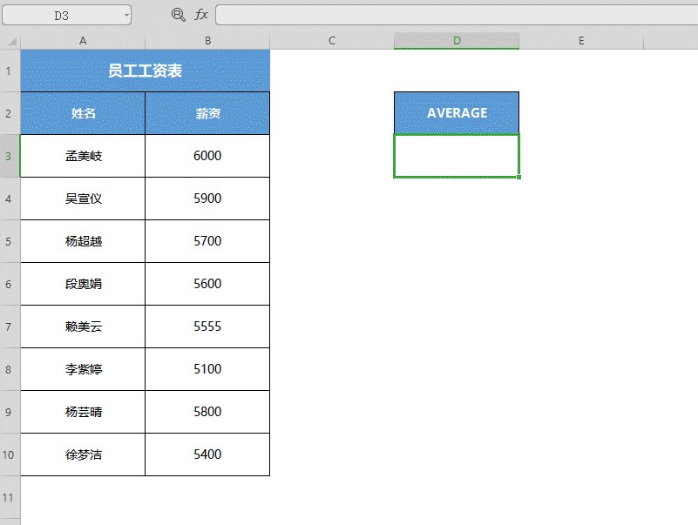The height and width of the screenshot is (525, 698).
Task: Open the insert function fx button
Action: coord(201,15)
